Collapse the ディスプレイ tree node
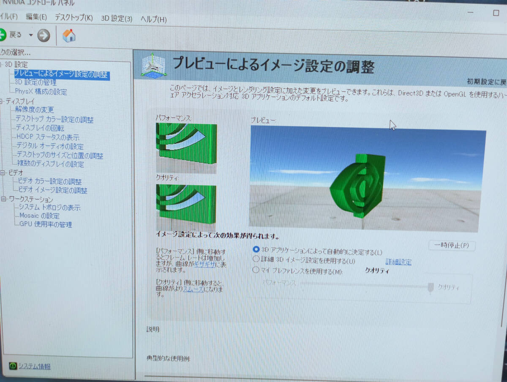Viewport: 507px width, 382px height. 2,101
